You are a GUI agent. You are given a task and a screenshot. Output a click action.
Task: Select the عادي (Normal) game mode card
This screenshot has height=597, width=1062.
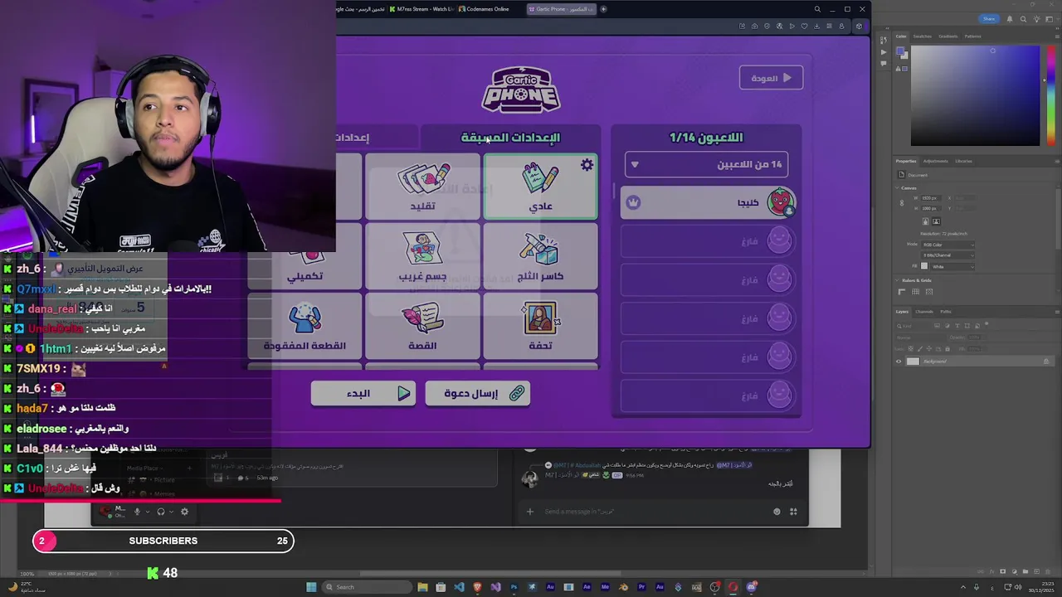pyautogui.click(x=540, y=187)
